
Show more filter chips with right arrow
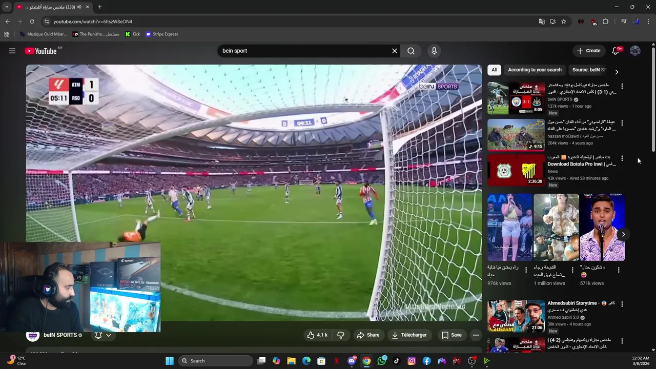(617, 72)
